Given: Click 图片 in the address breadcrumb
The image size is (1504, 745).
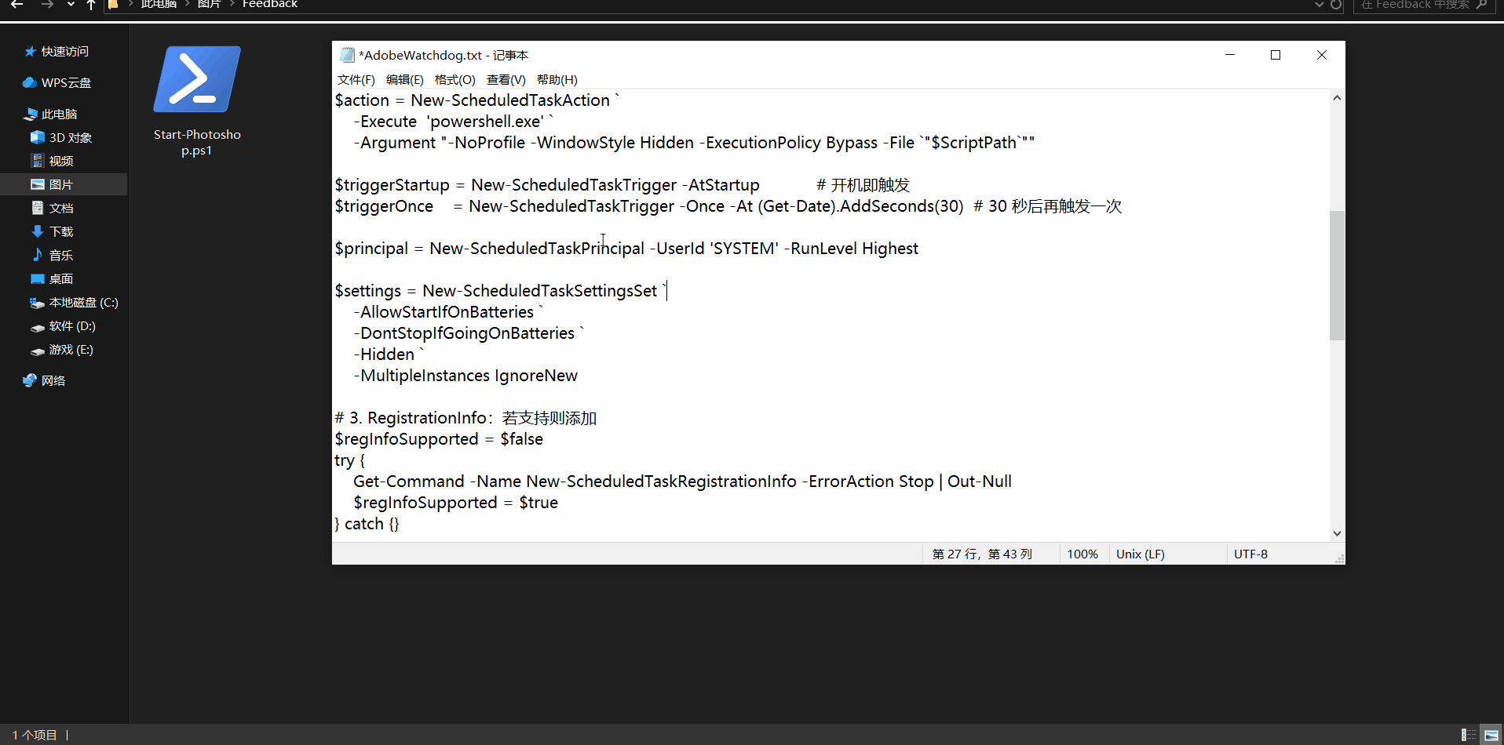Looking at the screenshot, I should [210, 5].
